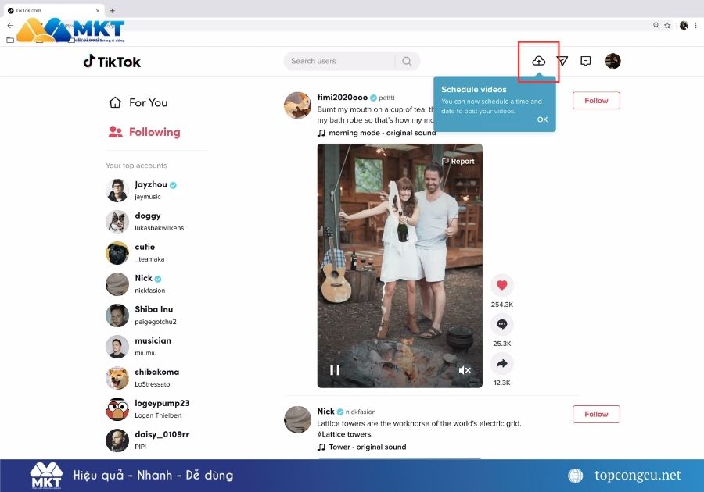Screen dimensions: 704x492
Task: Bookmark the page with star icon
Action: pyautogui.click(x=668, y=26)
